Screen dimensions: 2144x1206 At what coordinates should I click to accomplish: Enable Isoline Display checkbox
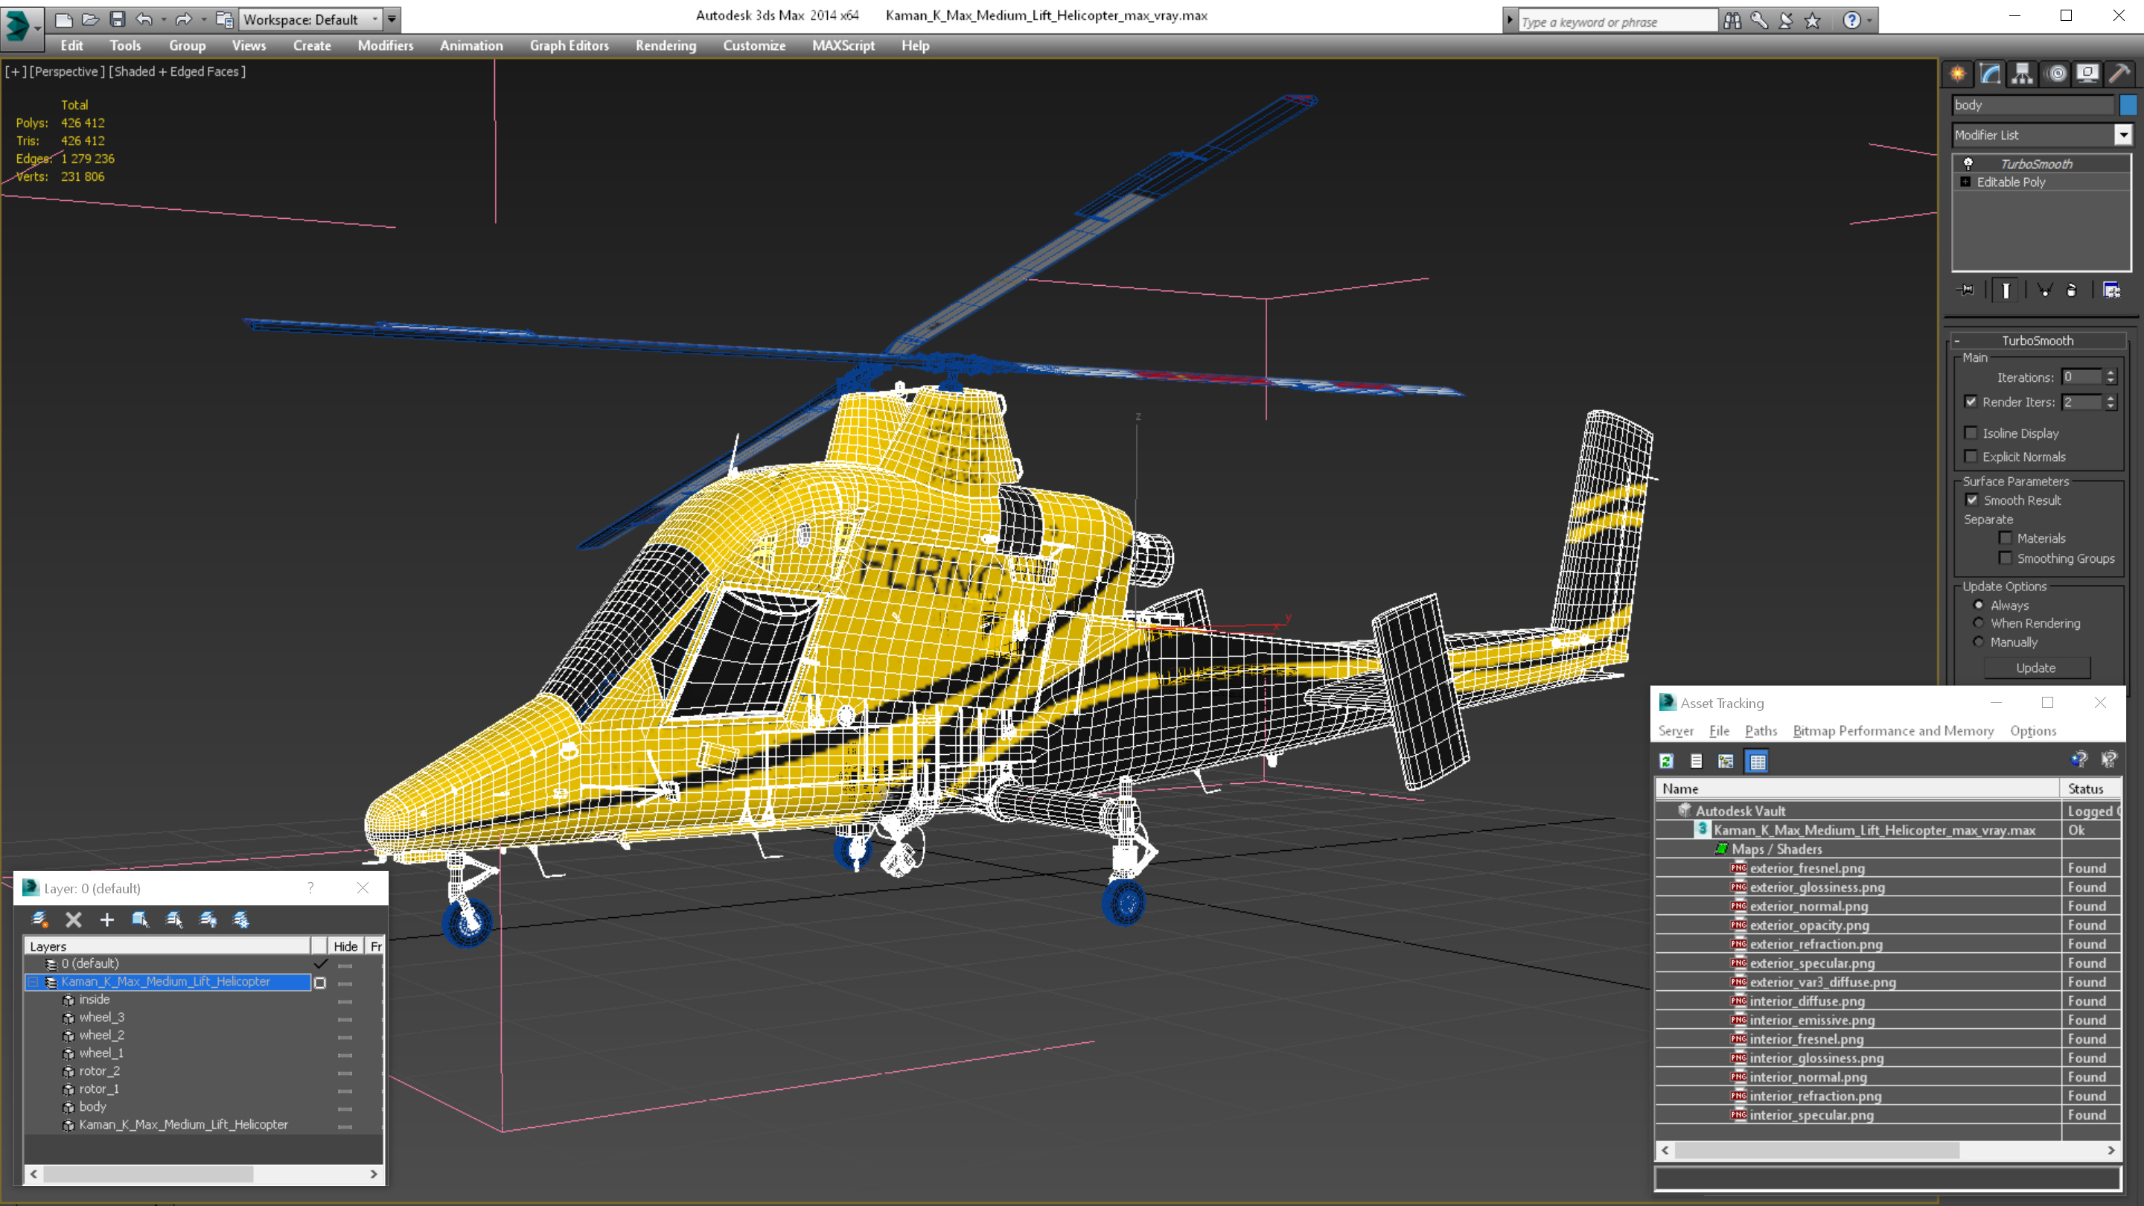click(x=1971, y=433)
